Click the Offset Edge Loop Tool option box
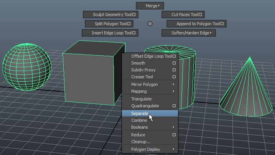 174,56
